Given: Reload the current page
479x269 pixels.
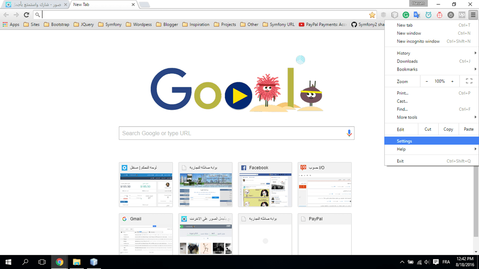Looking at the screenshot, I should click(26, 15).
